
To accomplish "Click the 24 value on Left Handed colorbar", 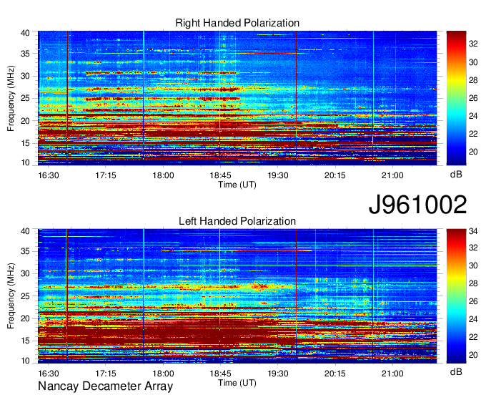I will pyautogui.click(x=473, y=319).
